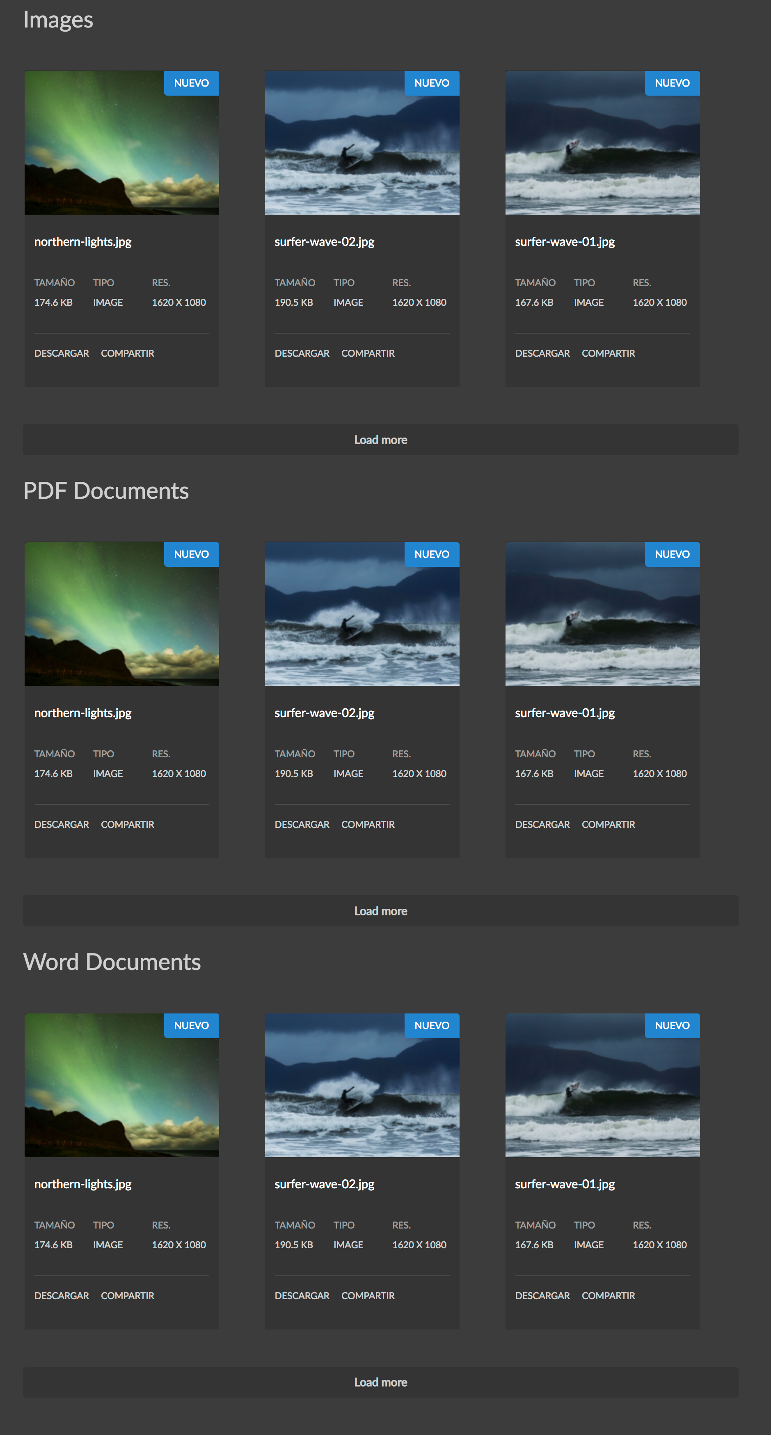Viewport: 771px width, 1435px height.
Task: Open the northern-lights.jpg thumbnail in Images
Action: [x=121, y=142]
